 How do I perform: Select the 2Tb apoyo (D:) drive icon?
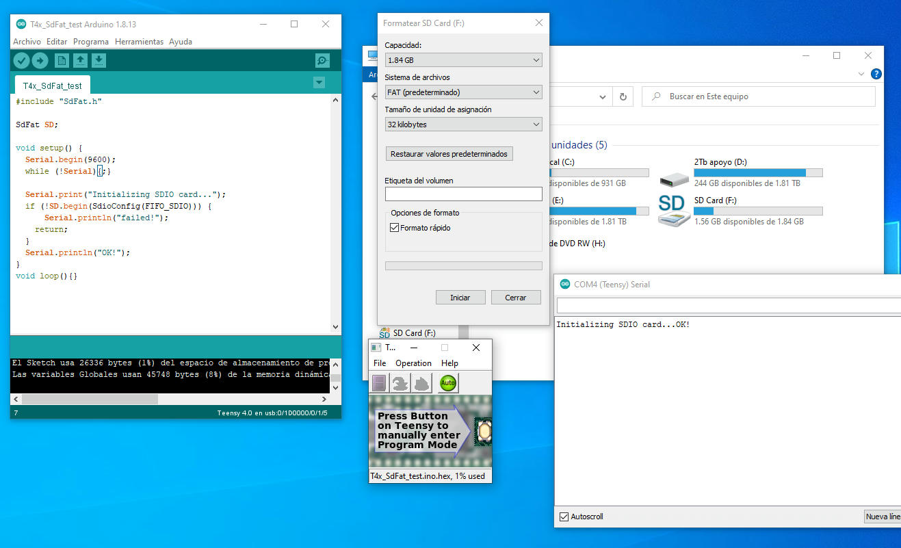[675, 179]
